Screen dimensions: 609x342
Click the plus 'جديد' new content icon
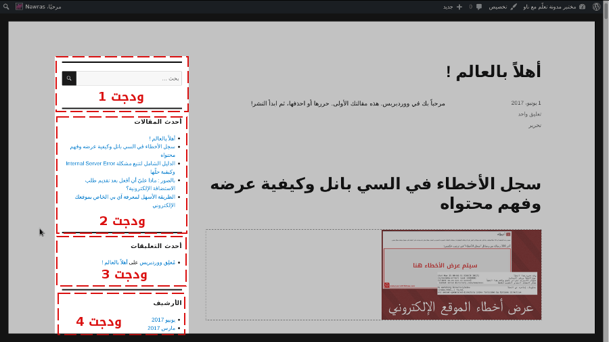[x=459, y=7]
